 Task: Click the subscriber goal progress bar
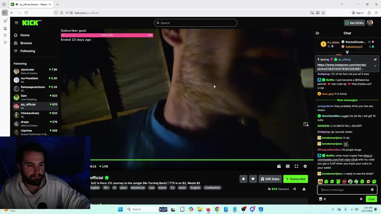(x=107, y=35)
